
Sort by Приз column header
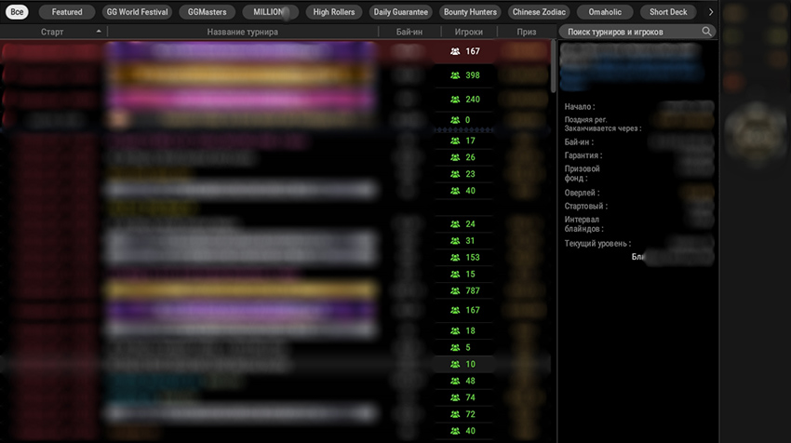(528, 32)
